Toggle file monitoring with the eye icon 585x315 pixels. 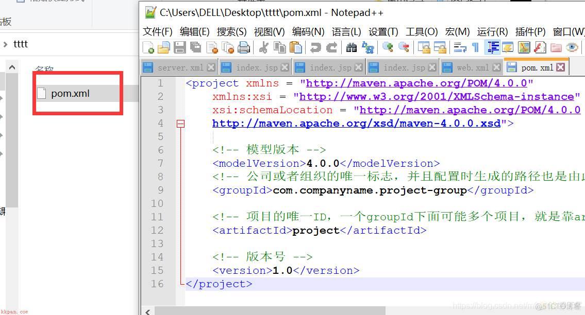coord(572,47)
